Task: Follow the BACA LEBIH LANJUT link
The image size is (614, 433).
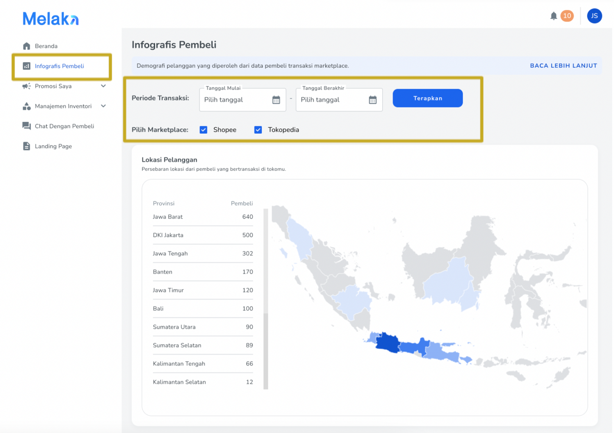Action: (563, 66)
